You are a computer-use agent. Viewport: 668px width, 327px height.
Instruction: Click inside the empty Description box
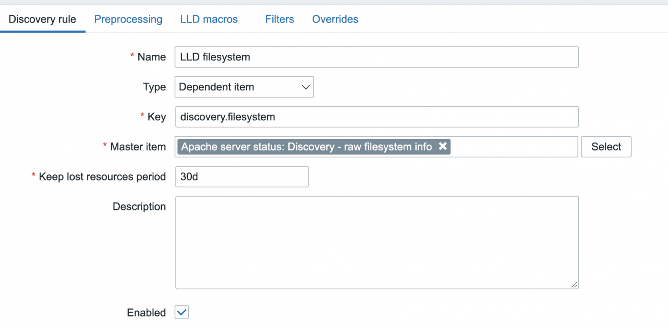pyautogui.click(x=377, y=242)
